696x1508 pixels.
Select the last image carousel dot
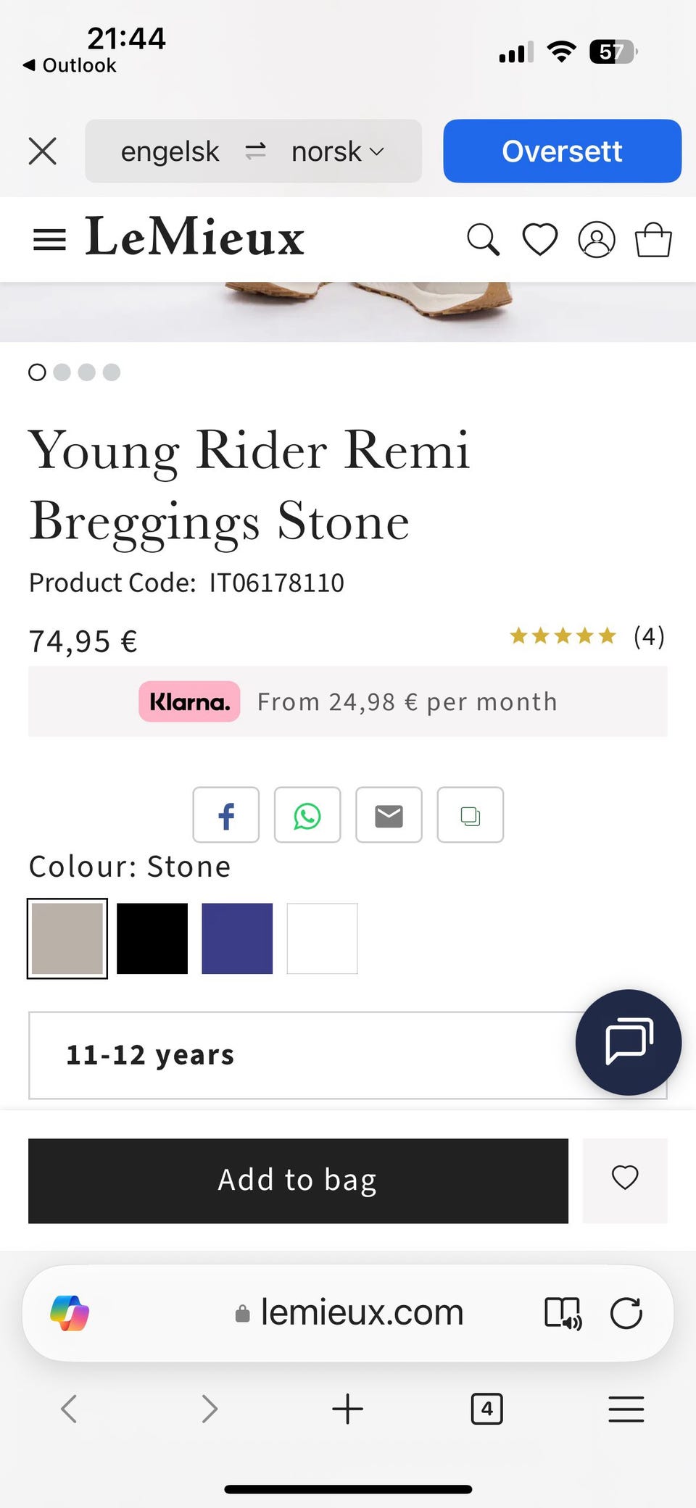click(112, 372)
